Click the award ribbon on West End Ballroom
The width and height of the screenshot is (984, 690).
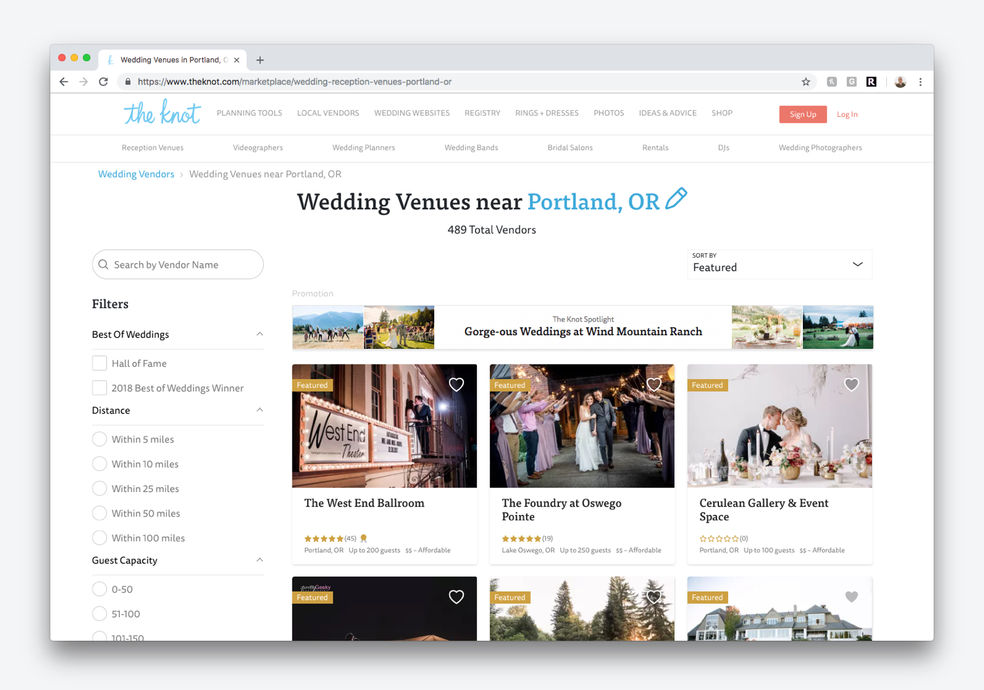point(363,538)
